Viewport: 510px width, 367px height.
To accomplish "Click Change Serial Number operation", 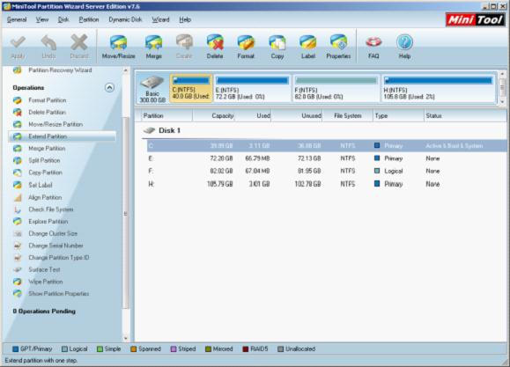I will 56,246.
